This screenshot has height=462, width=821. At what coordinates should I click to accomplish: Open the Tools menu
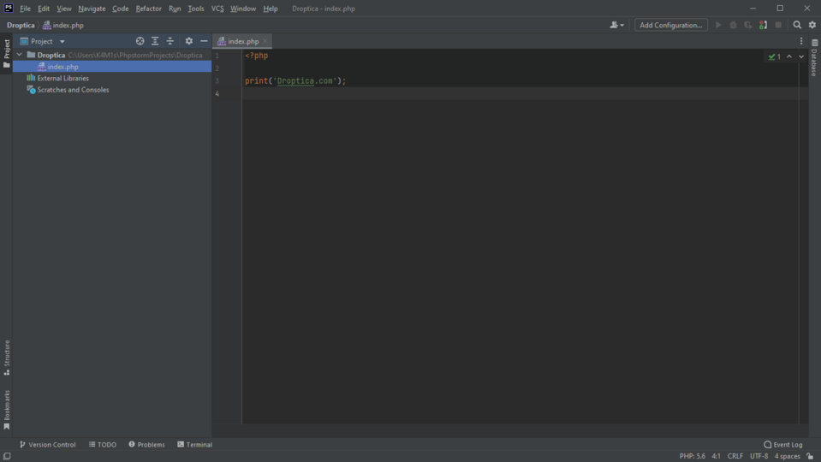(196, 9)
